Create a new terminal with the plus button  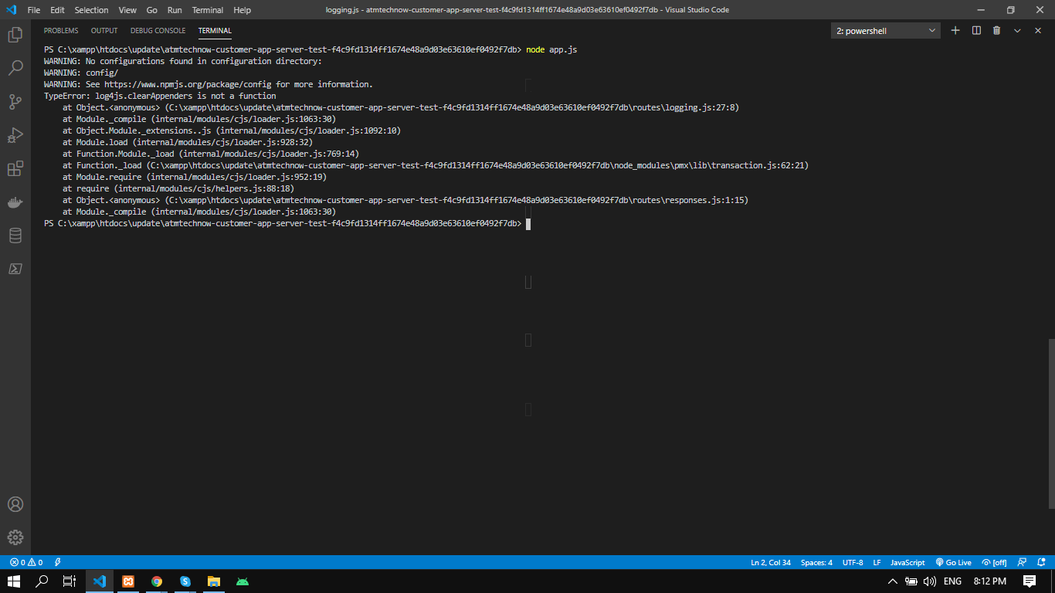click(955, 30)
